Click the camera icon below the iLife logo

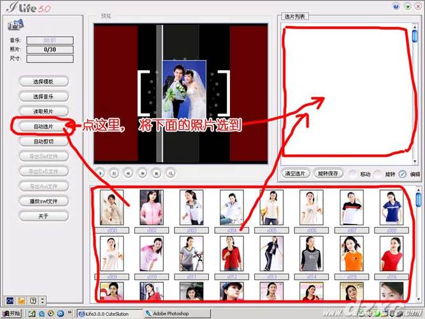click(x=15, y=26)
